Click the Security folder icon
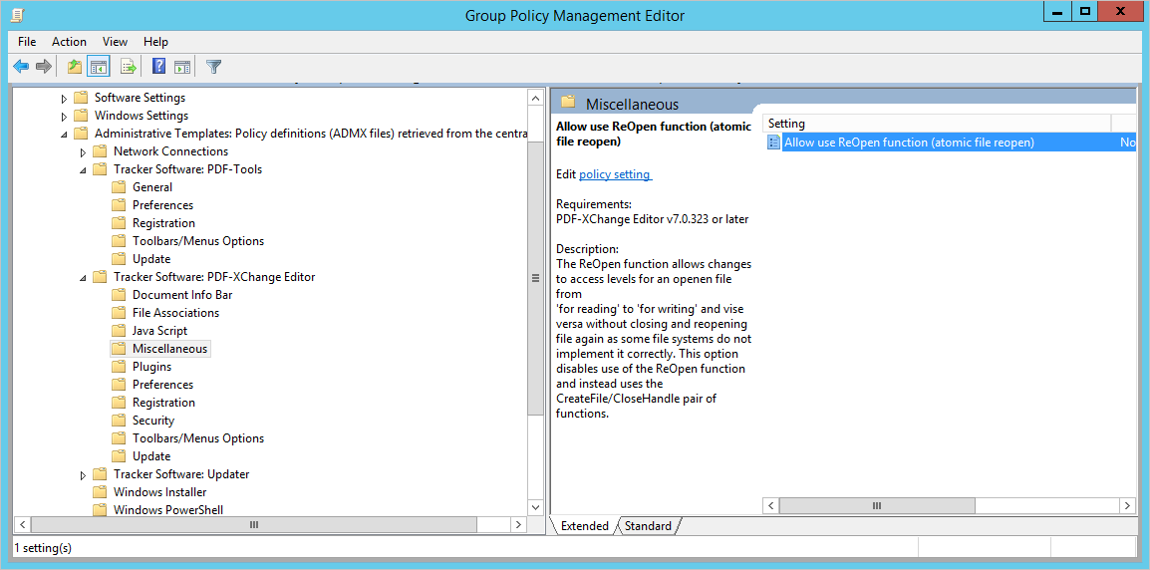Screen dimensions: 1150x570 coord(119,421)
